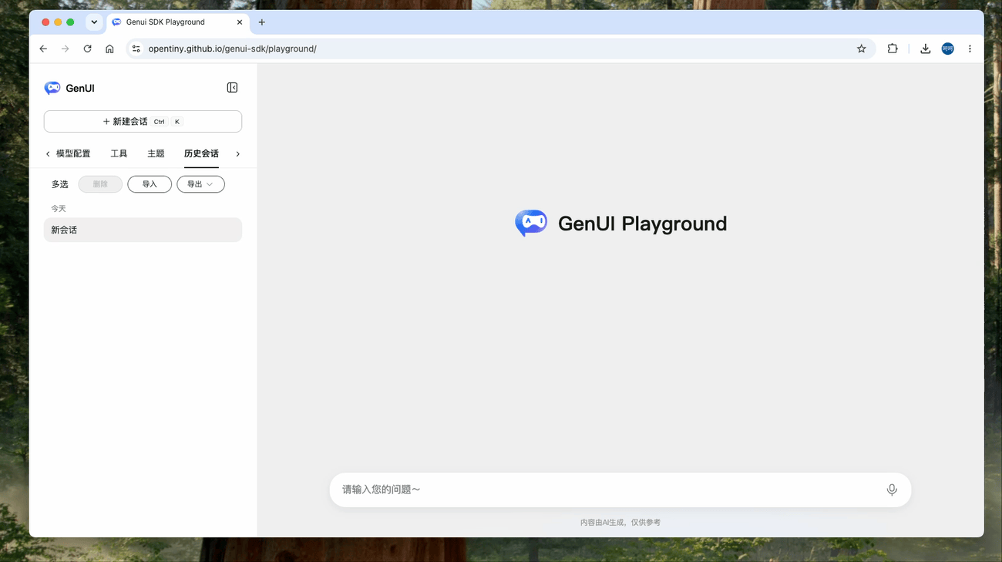This screenshot has width=1002, height=562.
Task: Click the 多选 multi-select button
Action: click(60, 184)
